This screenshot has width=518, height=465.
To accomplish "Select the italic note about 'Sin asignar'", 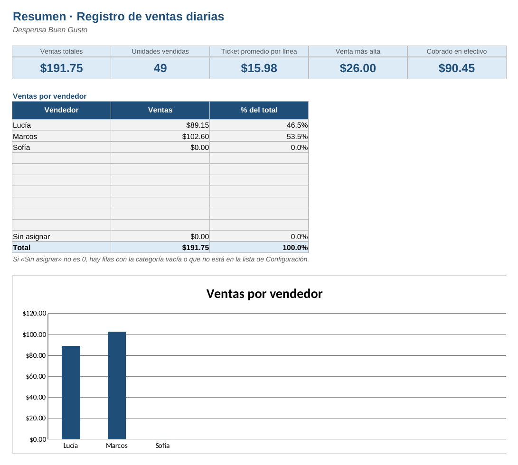I will coord(161,259).
